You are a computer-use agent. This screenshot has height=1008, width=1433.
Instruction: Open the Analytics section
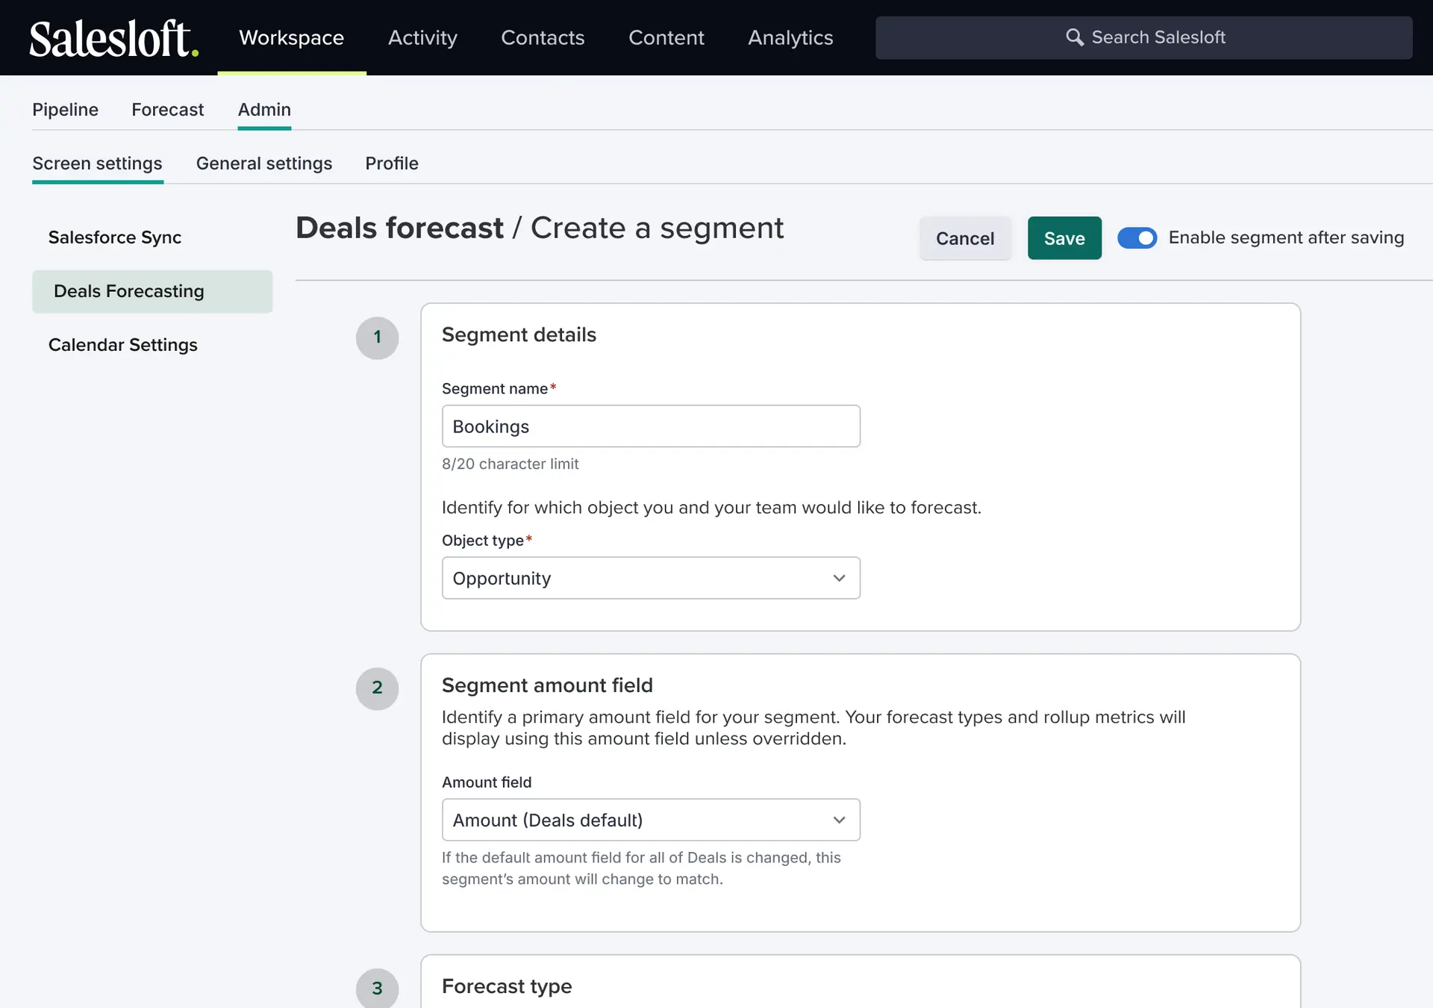(790, 37)
